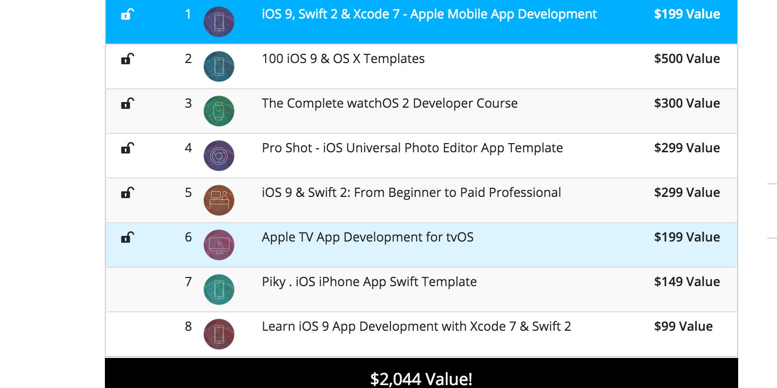Open the TV play icon for tvOS course

[219, 245]
